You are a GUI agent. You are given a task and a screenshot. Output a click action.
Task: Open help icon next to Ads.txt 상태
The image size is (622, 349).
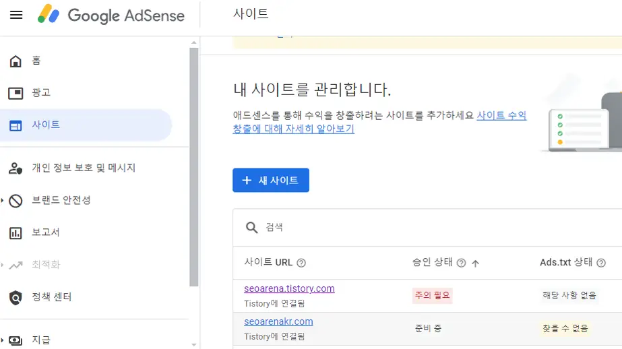601,263
